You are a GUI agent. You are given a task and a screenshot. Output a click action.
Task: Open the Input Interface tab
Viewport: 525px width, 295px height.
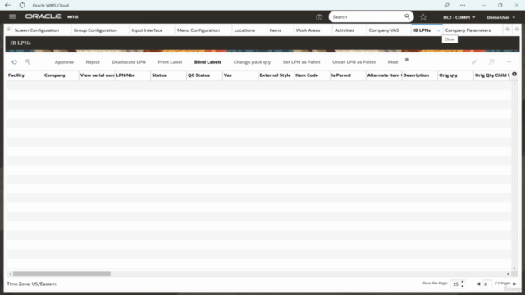(147, 30)
